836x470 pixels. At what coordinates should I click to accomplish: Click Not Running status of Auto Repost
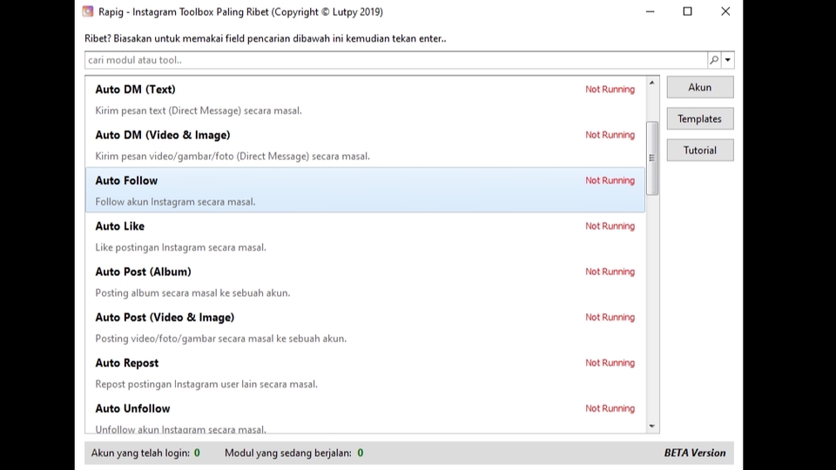coord(610,363)
